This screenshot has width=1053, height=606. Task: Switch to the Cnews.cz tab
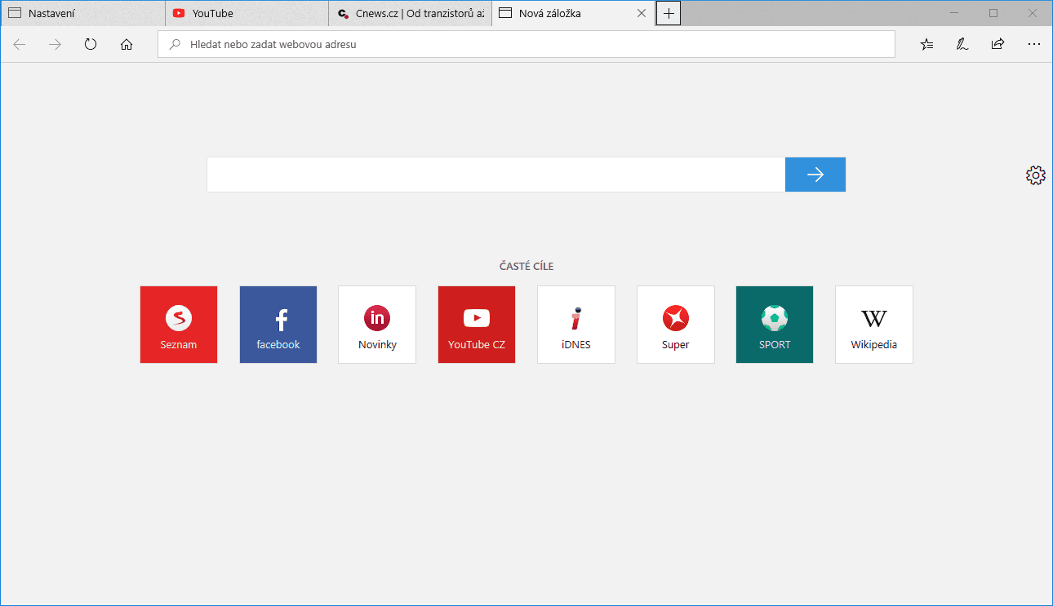pos(410,13)
